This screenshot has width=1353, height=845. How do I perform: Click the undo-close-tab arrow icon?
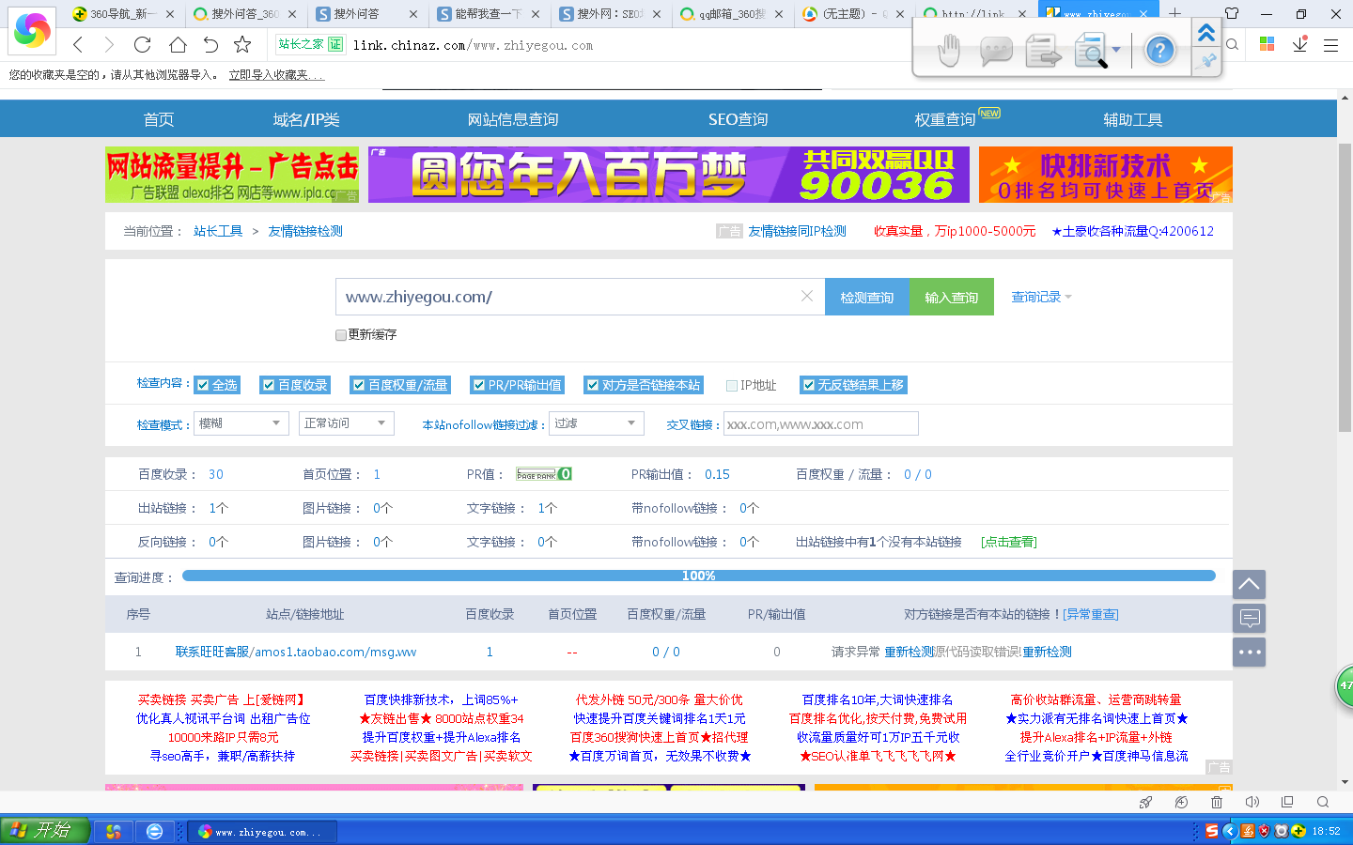click(x=210, y=45)
